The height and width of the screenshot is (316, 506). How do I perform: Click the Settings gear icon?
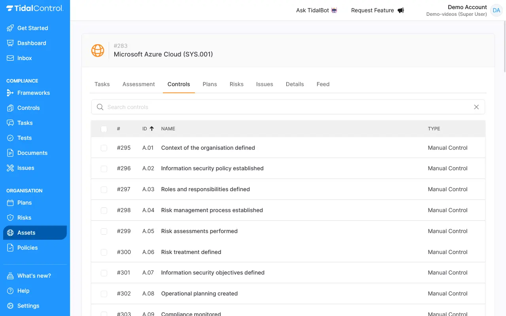click(x=10, y=306)
